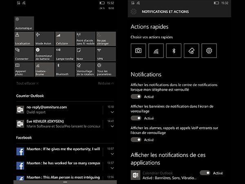The width and height of the screenshot is (245, 184).
Task: Toggle Économiseur de batterie tile
Action: [x=45, y=54]
